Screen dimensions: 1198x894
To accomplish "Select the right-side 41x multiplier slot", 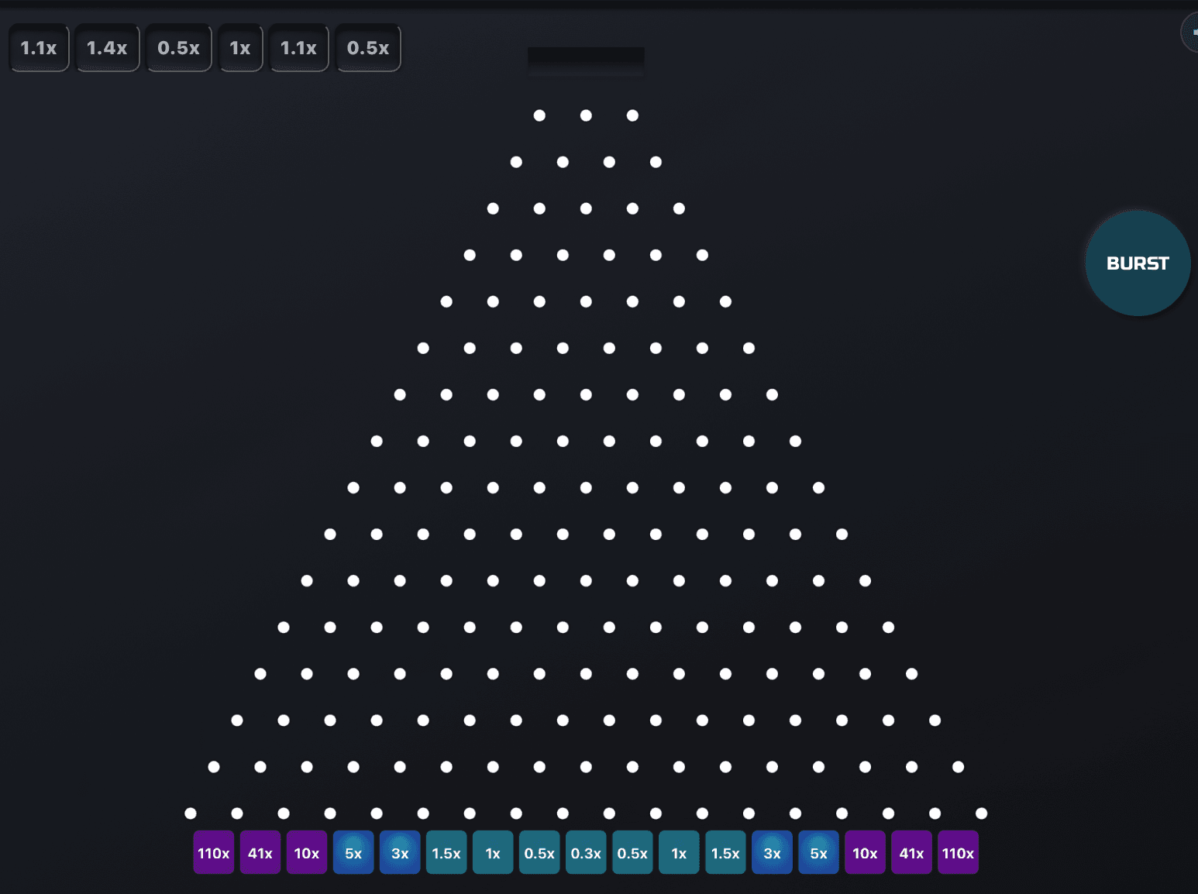I will pyautogui.click(x=911, y=852).
